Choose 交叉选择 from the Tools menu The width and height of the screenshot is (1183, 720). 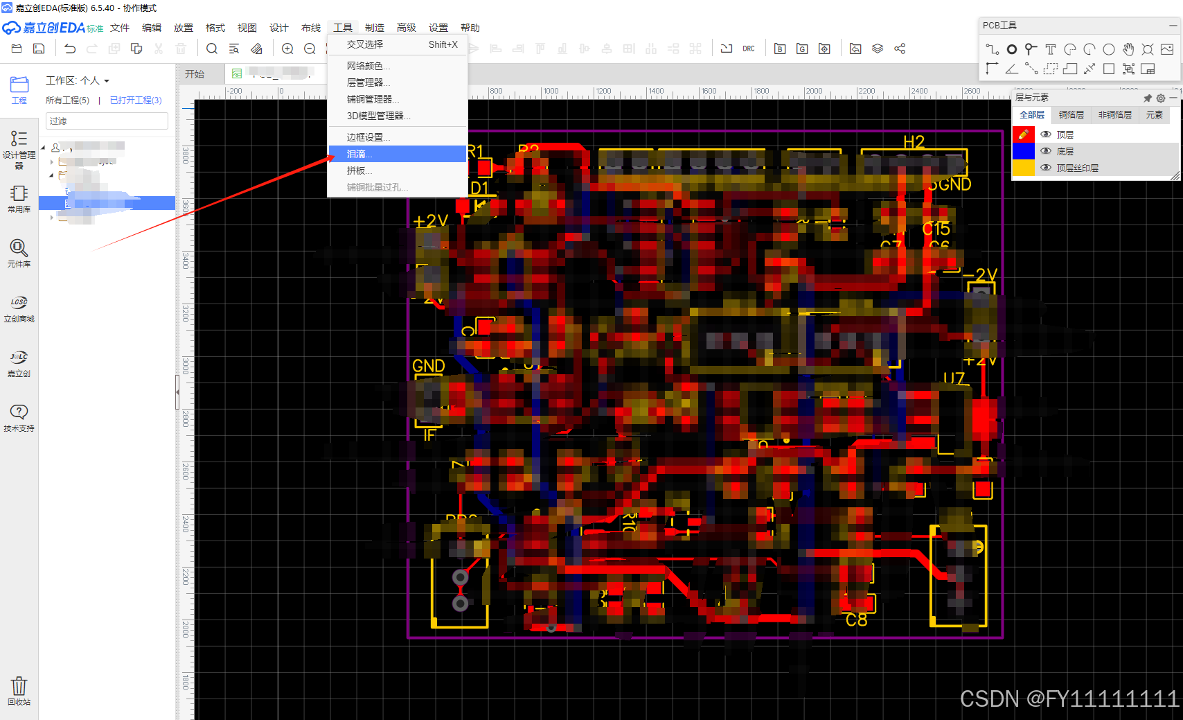[398, 44]
